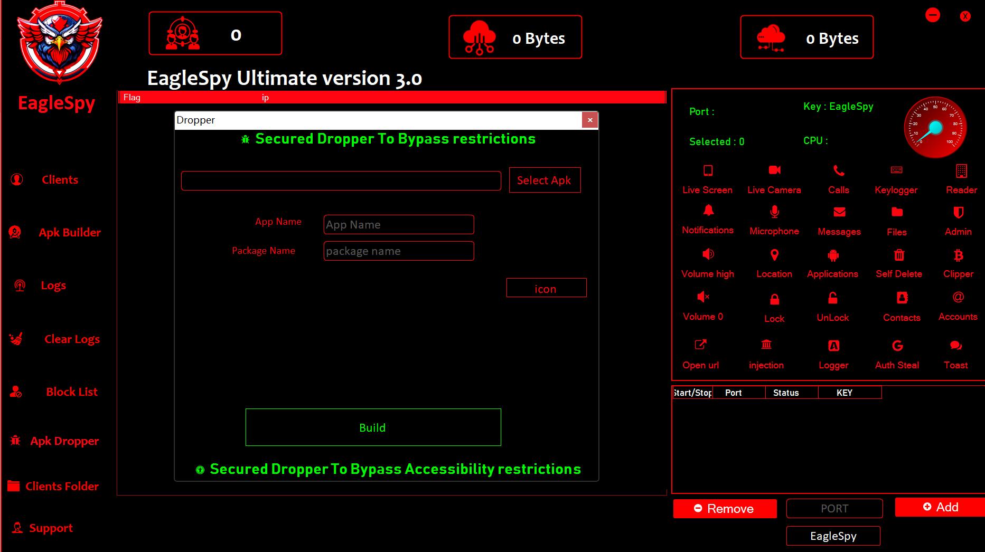Minimize the EagleSpy window
The height and width of the screenshot is (552, 985).
point(933,15)
